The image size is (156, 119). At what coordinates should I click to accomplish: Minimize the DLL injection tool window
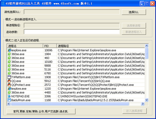(142, 4)
